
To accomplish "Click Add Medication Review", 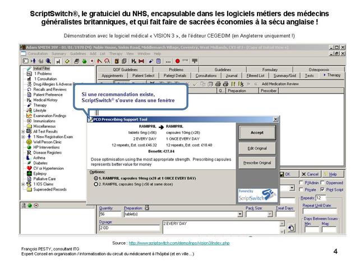I will point(280,84).
